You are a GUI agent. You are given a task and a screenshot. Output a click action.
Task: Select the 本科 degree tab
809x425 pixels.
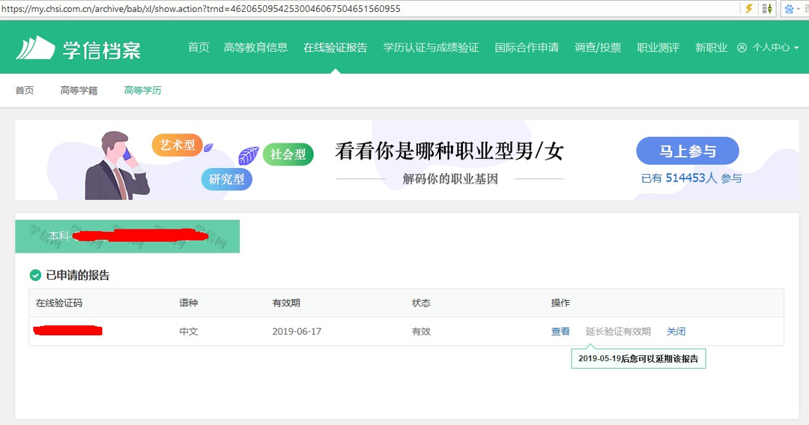pyautogui.click(x=127, y=236)
